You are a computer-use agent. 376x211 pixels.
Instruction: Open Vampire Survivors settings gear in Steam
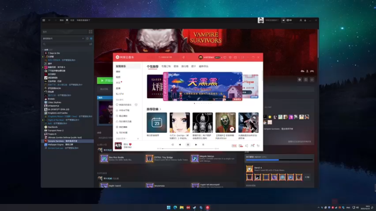299,80
